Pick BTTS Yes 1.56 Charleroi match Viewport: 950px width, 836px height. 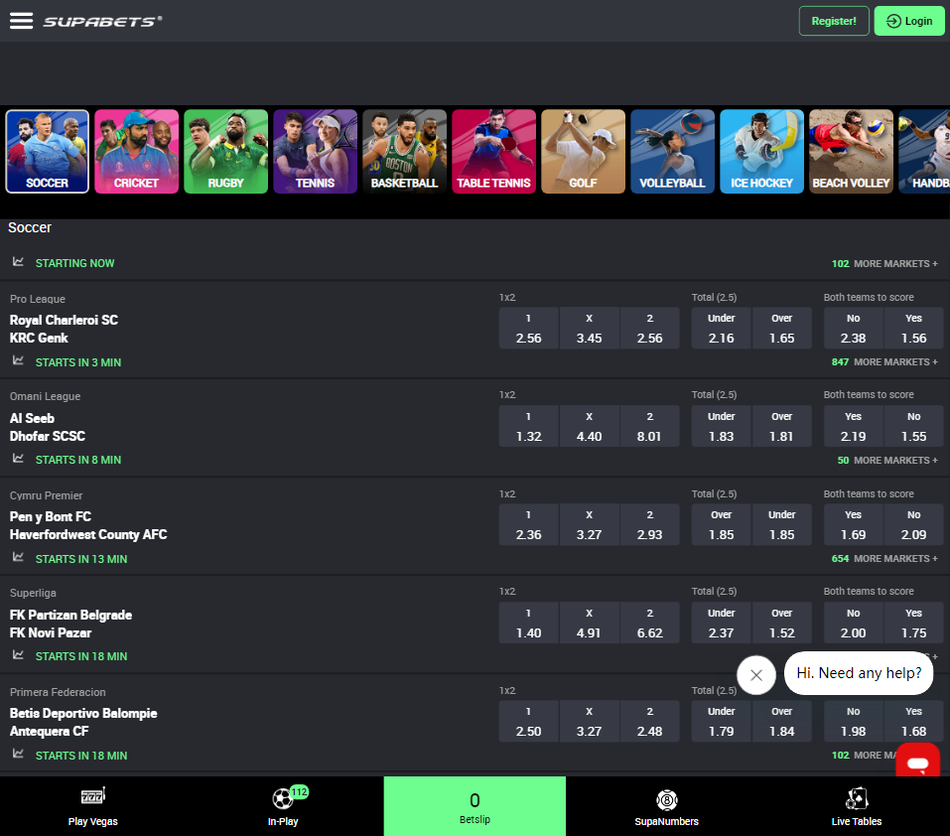click(913, 329)
